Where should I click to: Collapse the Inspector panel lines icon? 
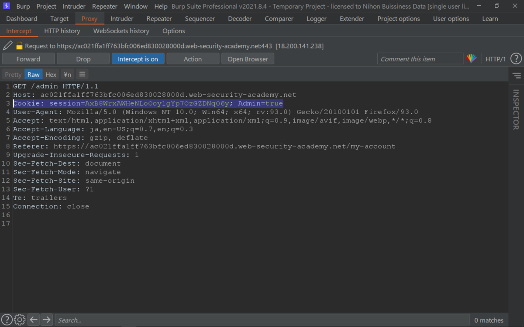(x=517, y=76)
